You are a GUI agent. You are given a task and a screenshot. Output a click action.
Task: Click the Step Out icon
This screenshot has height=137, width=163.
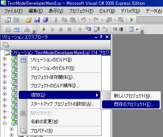pos(105,29)
